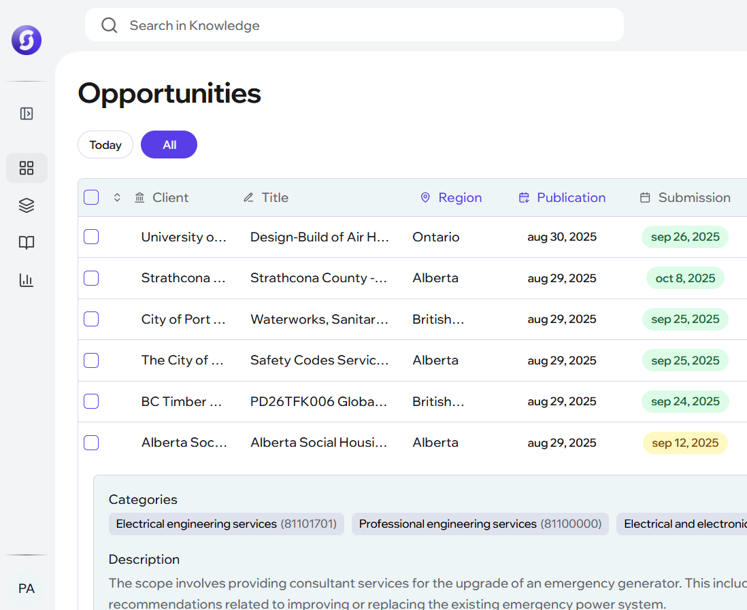This screenshot has height=610, width=747.
Task: Click the Strathcona … client cell
Action: [x=184, y=278]
